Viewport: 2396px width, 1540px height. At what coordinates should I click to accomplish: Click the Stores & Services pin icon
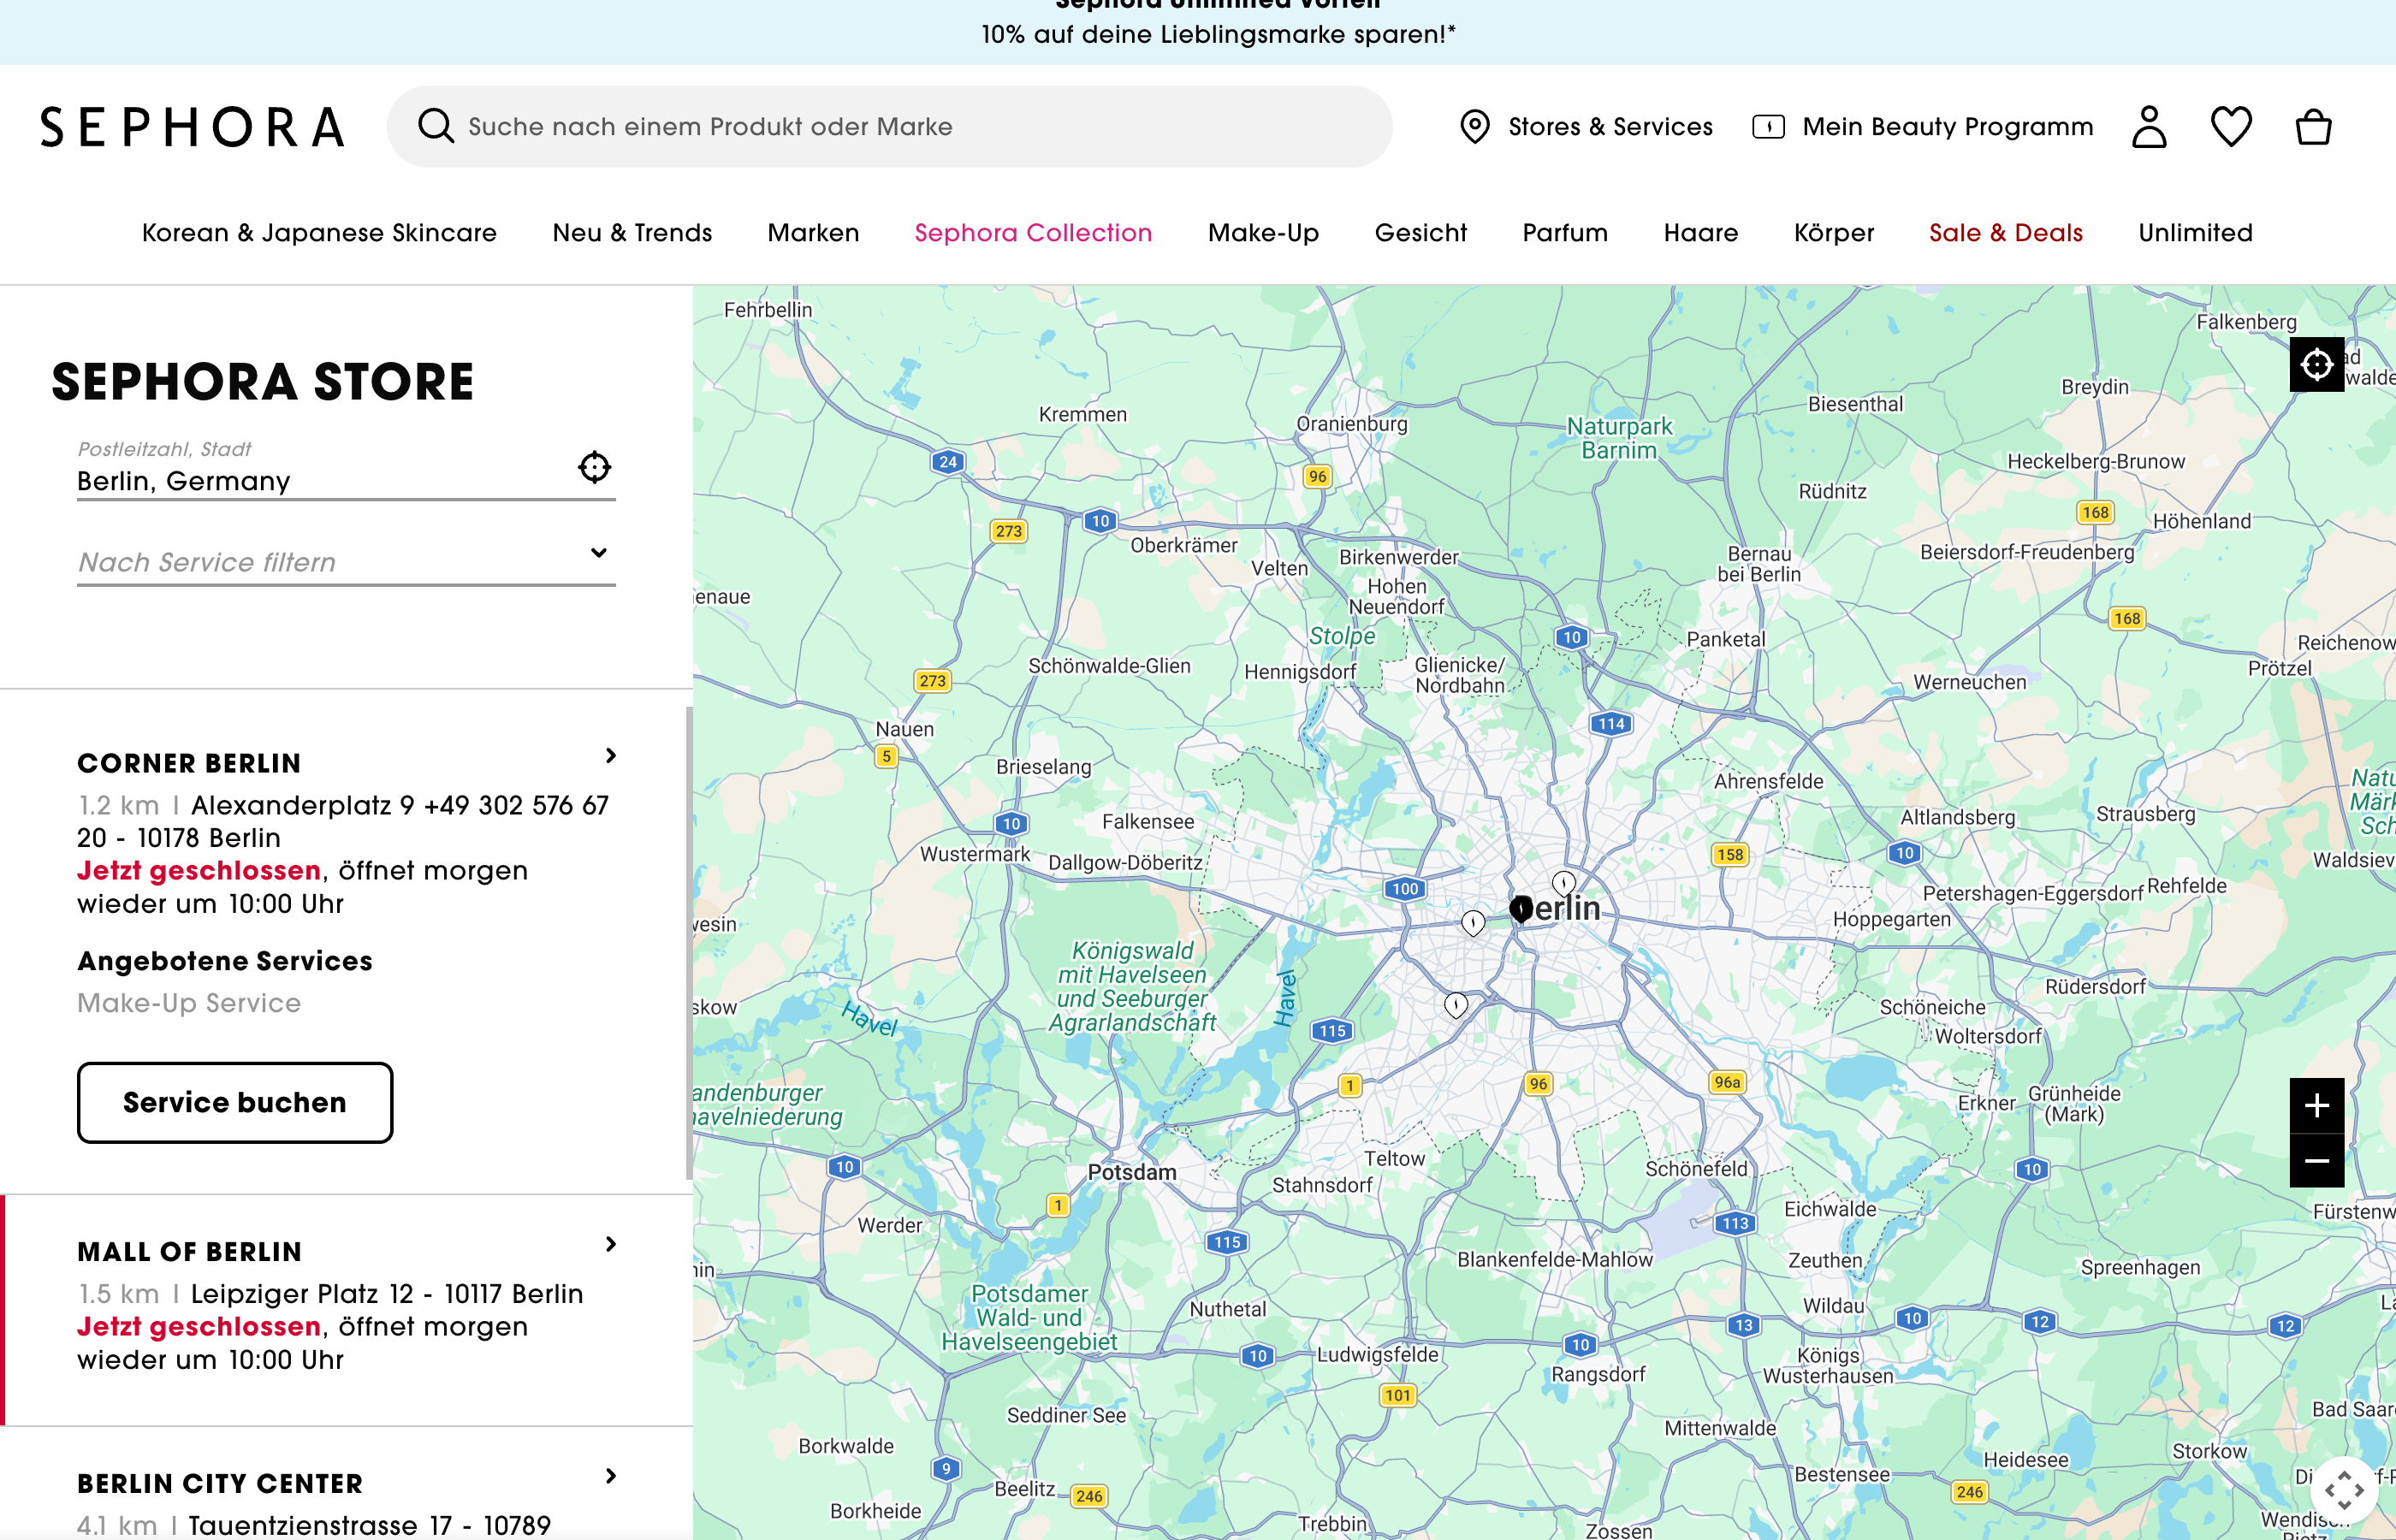click(1475, 127)
